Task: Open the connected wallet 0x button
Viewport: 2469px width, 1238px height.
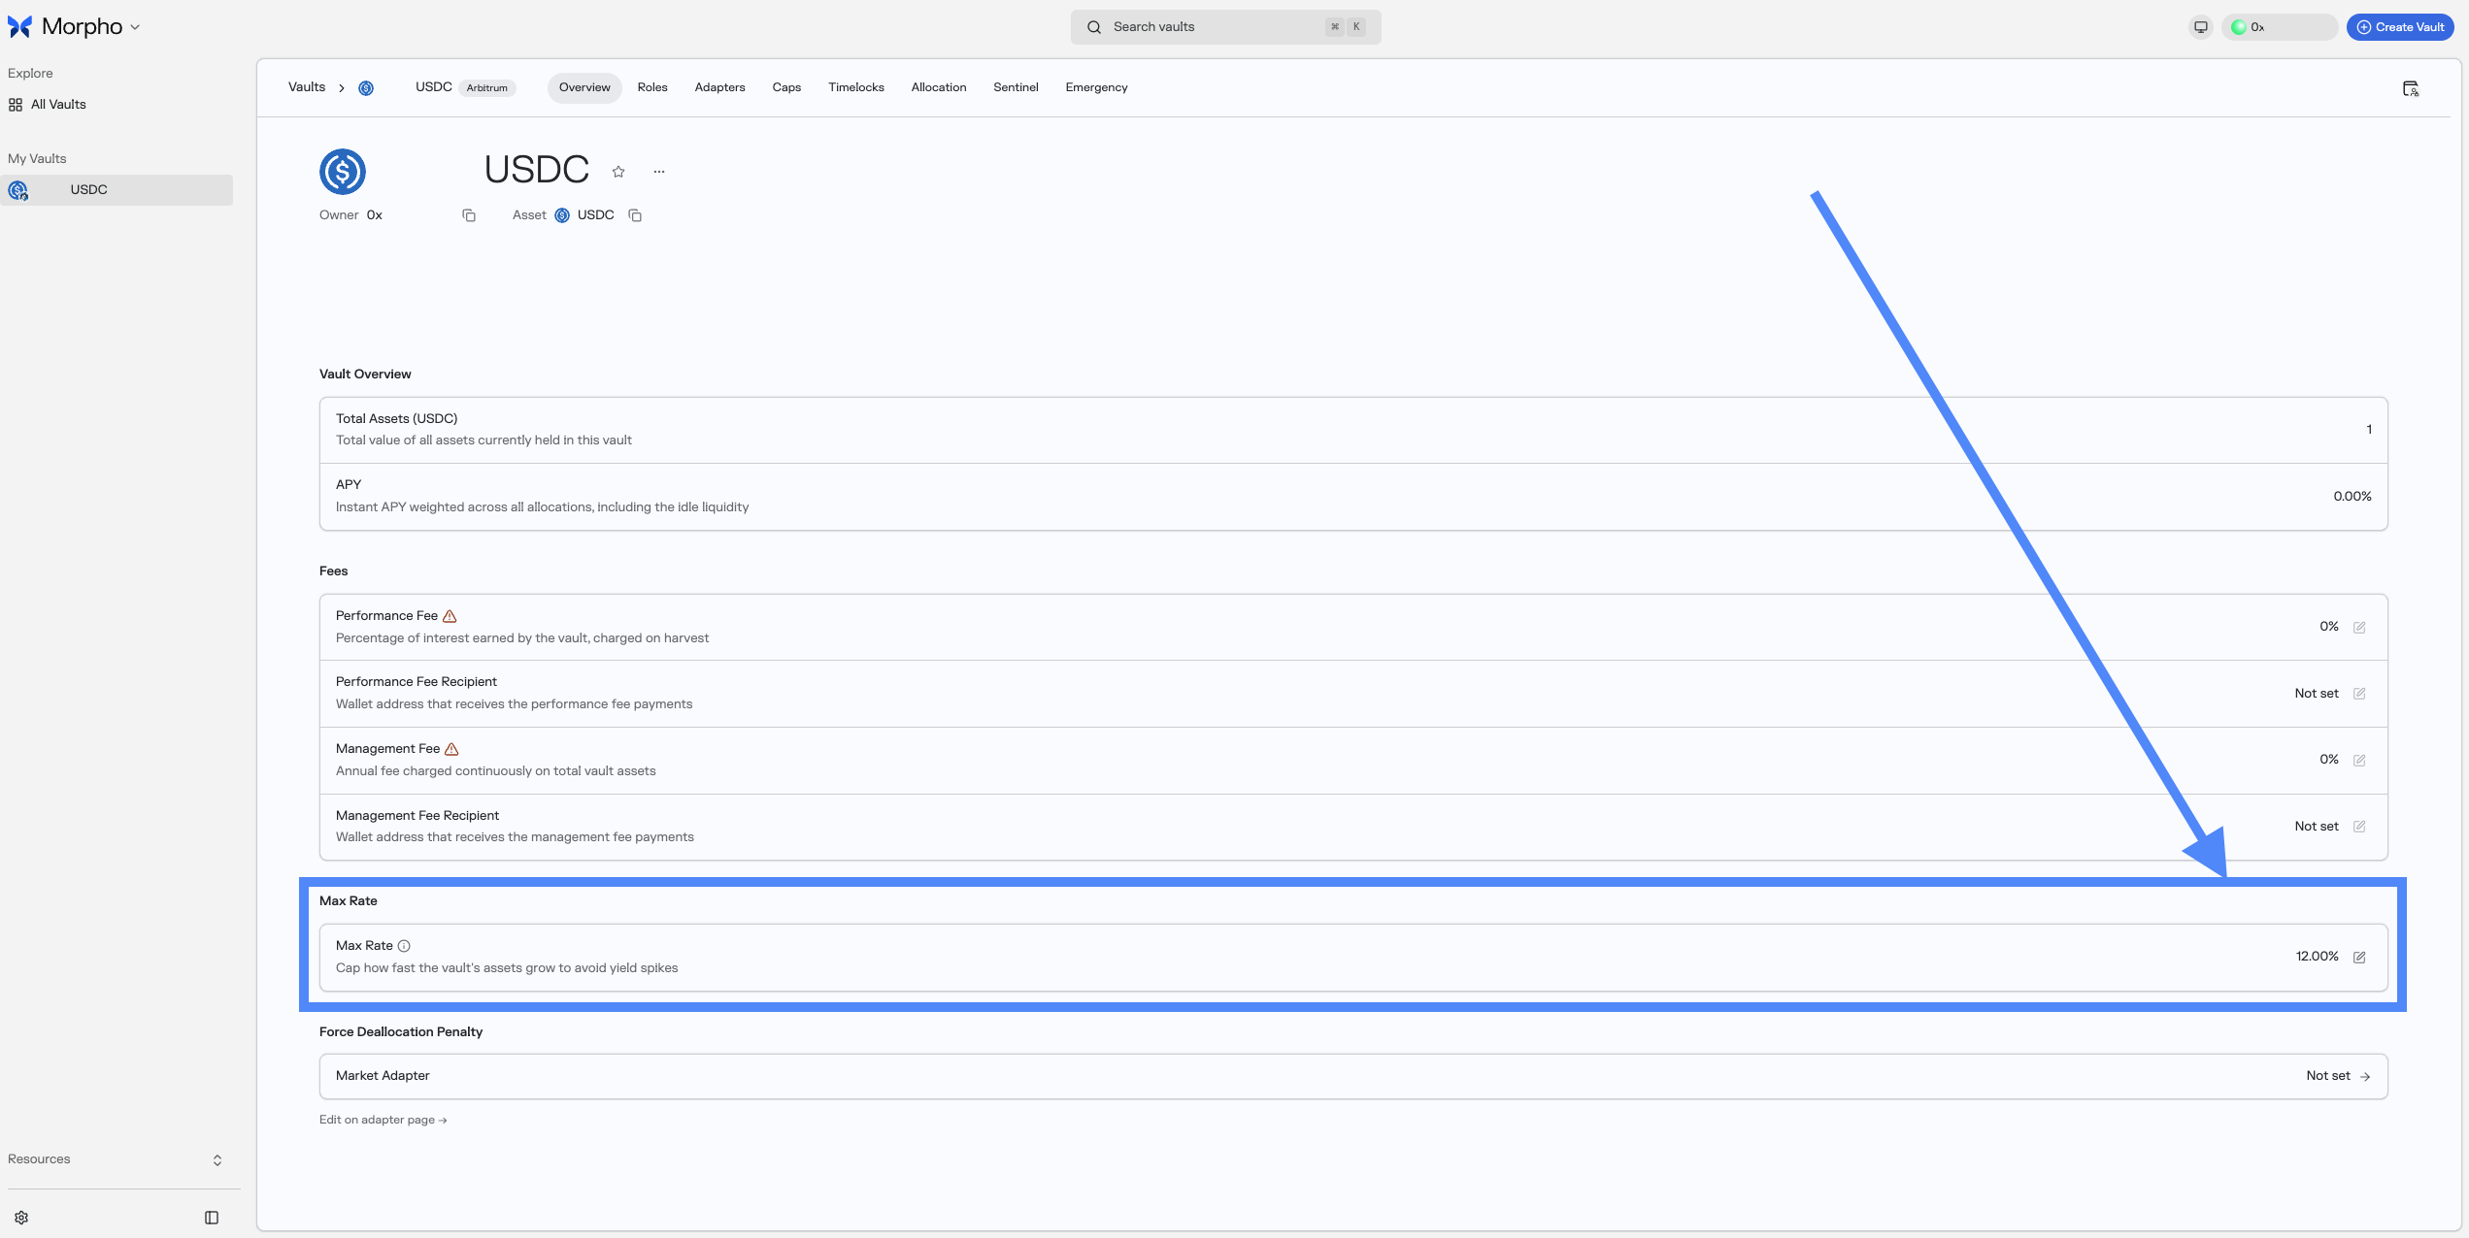Action: (x=2279, y=27)
